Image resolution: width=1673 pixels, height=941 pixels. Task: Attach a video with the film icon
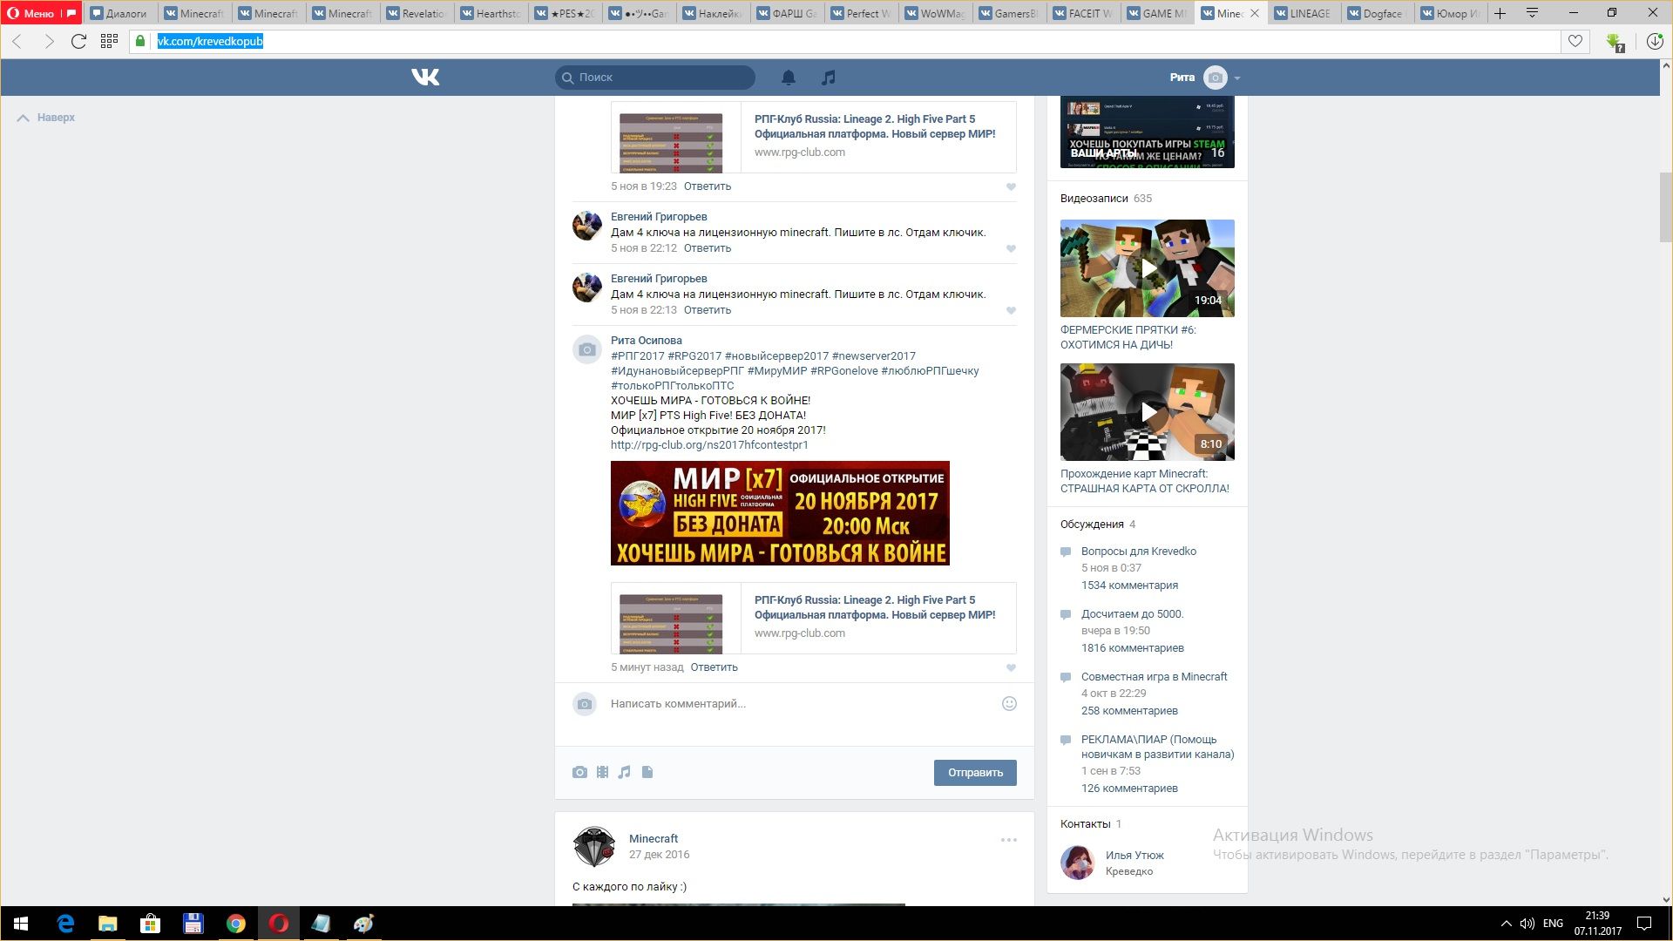point(602,772)
